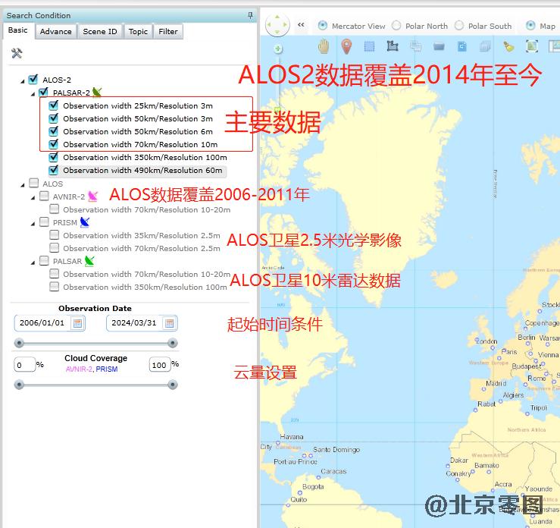Click the red location pin tool
This screenshot has height=528, width=560.
coord(346,46)
